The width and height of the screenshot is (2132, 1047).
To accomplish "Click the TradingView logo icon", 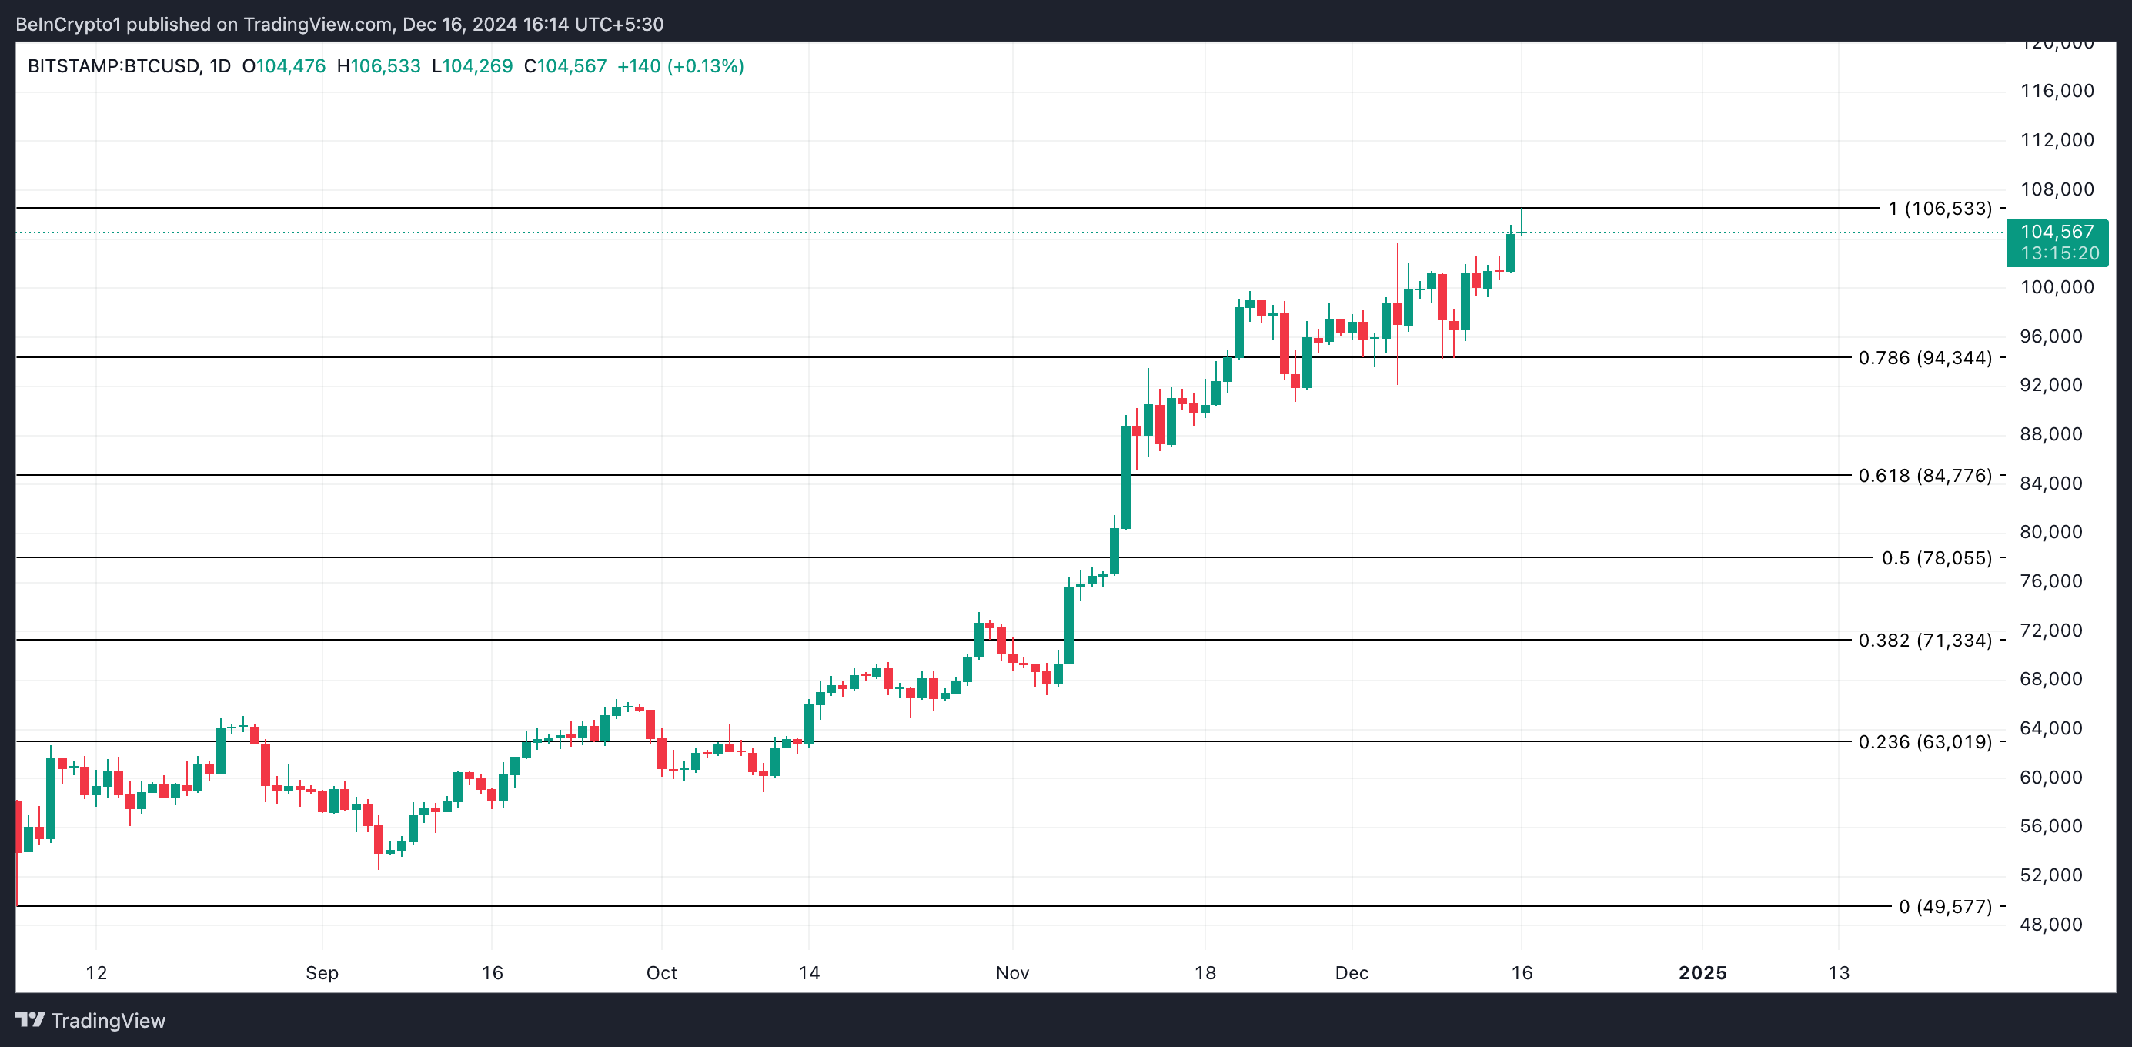I will click(31, 1020).
